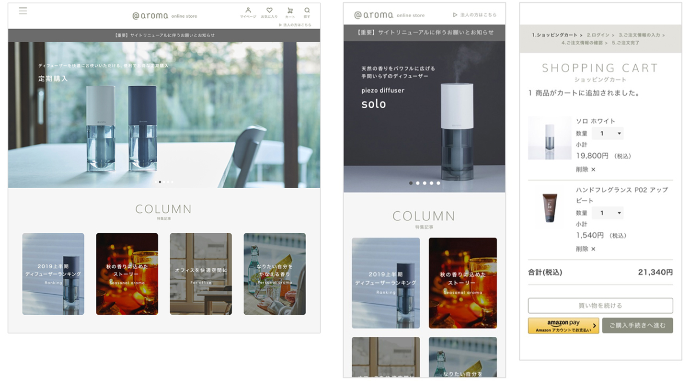Open オフィスを快適空間に column thumbnail
The width and height of the screenshot is (690, 388).
click(x=201, y=274)
